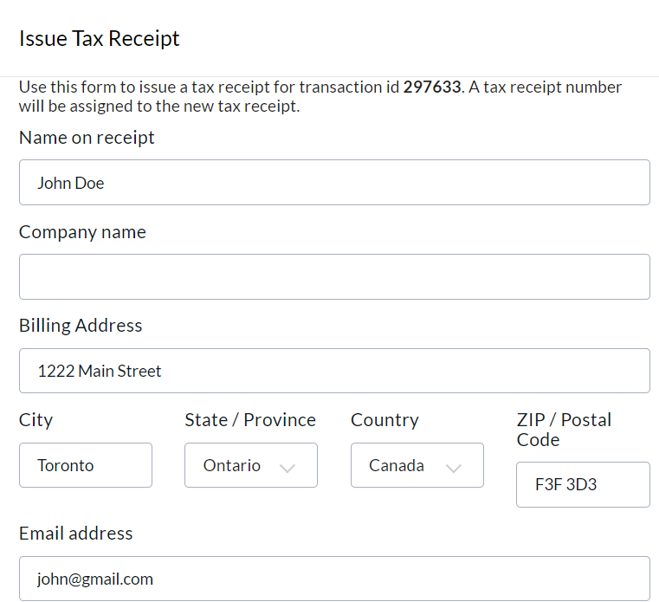Click the "Email address" label
659x602 pixels.
76,534
